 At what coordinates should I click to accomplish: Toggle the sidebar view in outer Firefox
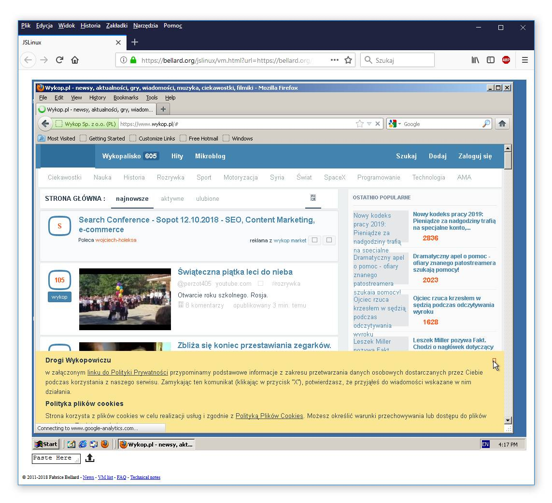(491, 60)
